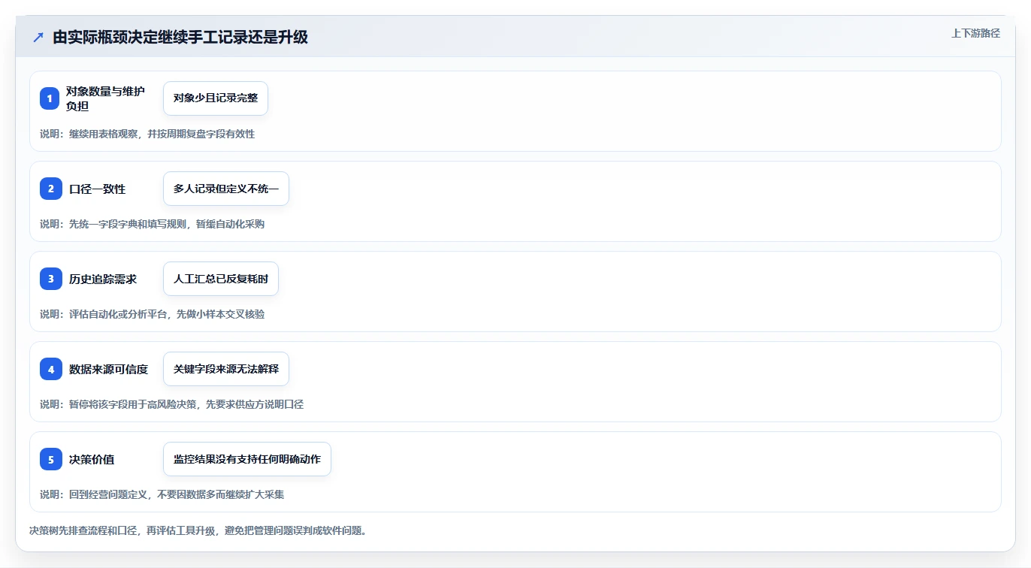Click the 对象少且记录完整 chip

tap(216, 98)
